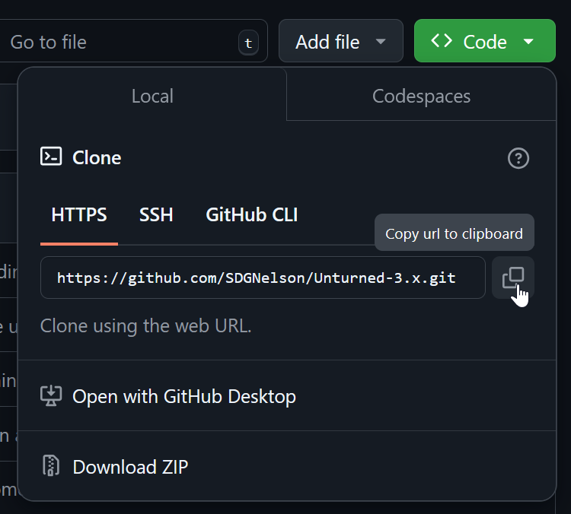Switch to the Codespaces tab
Screen dimensions: 571x514
[421, 96]
